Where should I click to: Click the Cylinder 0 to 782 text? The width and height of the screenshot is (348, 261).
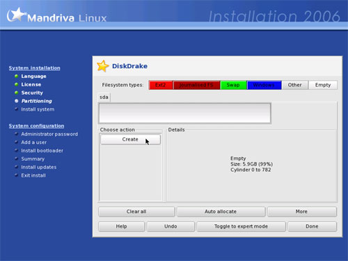[251, 170]
